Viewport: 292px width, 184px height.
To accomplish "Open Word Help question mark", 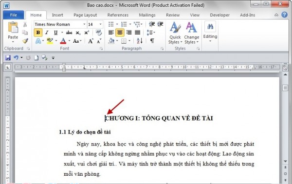I will (284, 15).
